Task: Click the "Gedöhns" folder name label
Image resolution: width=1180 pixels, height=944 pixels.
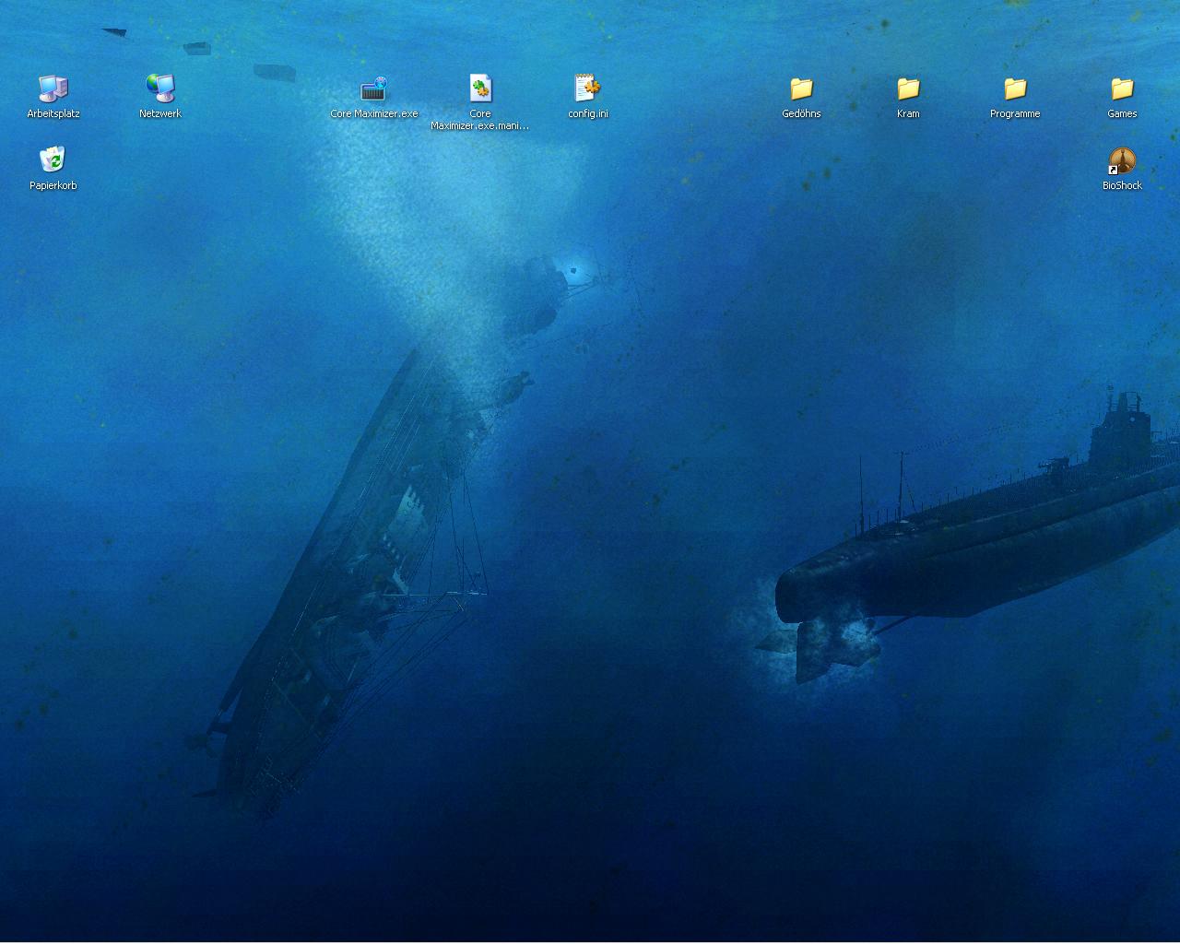Action: point(801,114)
